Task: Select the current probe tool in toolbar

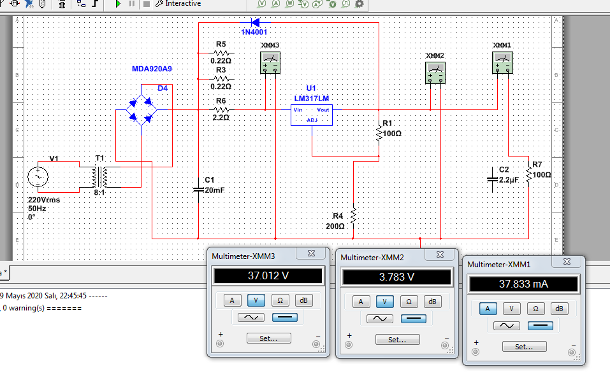Action: tap(276, 4)
